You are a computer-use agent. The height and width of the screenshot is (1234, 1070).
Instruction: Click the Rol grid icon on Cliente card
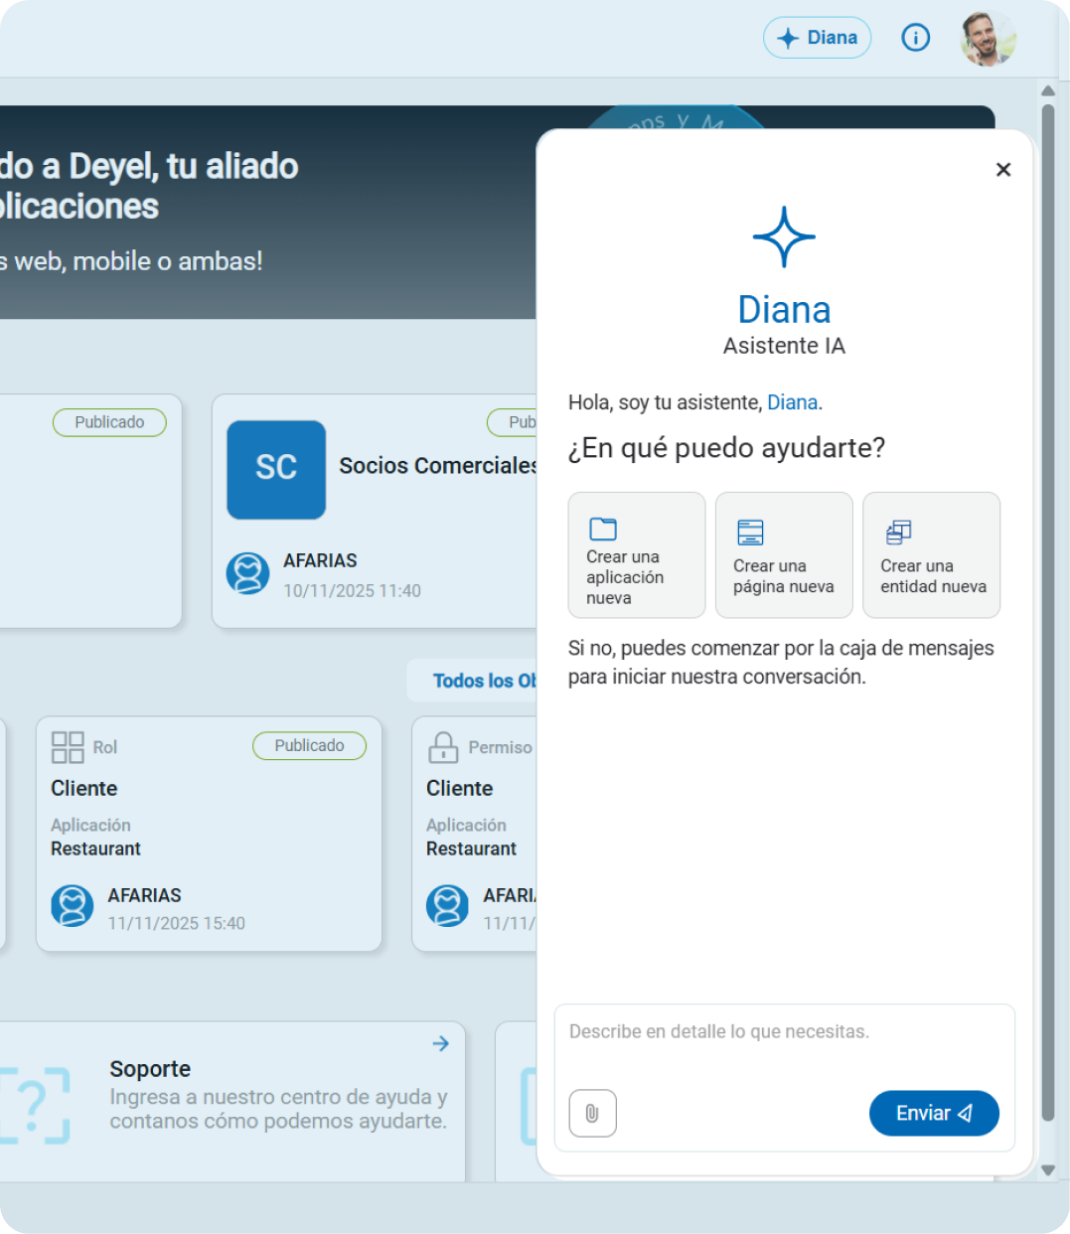[68, 747]
